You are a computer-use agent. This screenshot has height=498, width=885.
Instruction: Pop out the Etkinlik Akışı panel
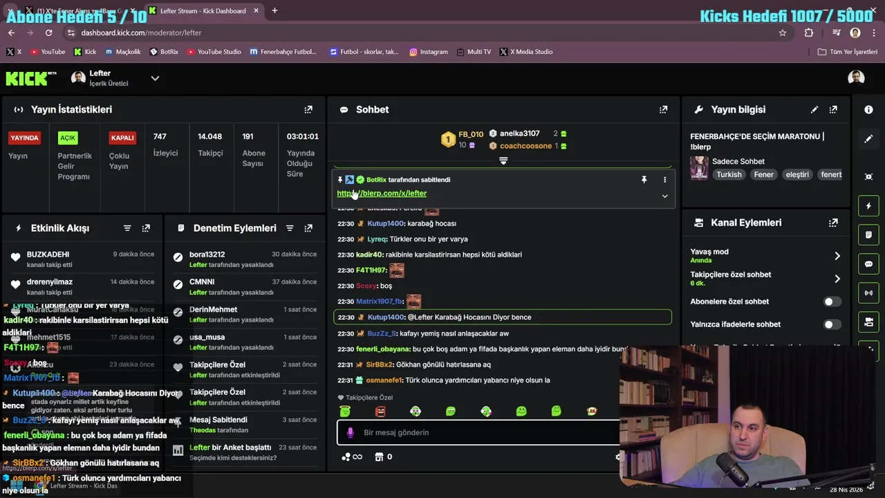pos(146,228)
